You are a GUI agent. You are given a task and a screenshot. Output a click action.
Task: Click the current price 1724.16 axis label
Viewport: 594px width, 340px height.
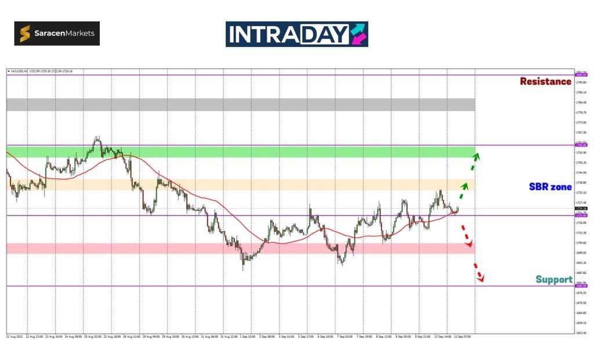(581, 208)
